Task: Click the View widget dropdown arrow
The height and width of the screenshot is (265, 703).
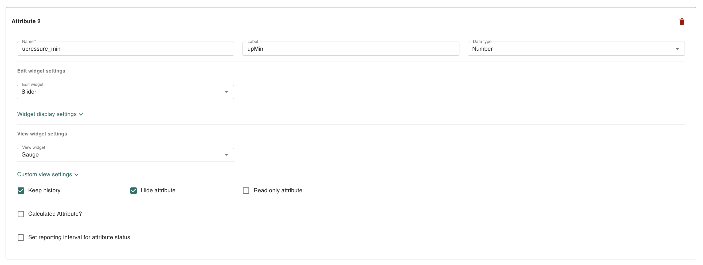Action: pyautogui.click(x=226, y=155)
